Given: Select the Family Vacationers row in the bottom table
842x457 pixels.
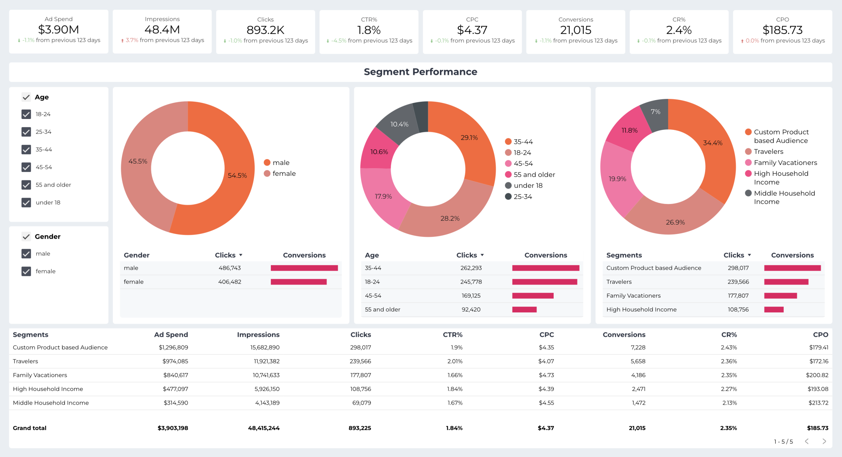Looking at the screenshot, I should pos(40,375).
